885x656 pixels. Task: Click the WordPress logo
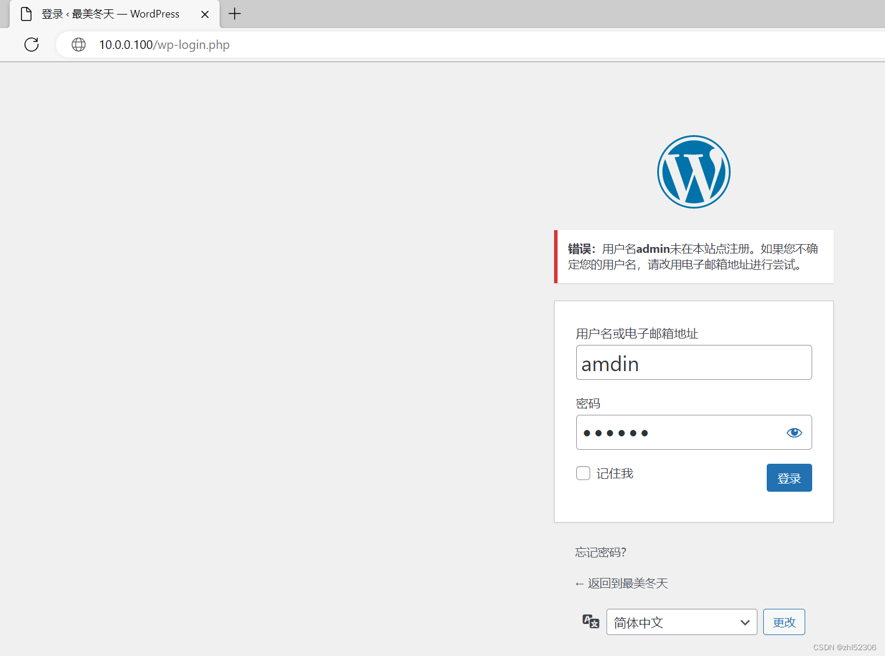[x=693, y=172]
